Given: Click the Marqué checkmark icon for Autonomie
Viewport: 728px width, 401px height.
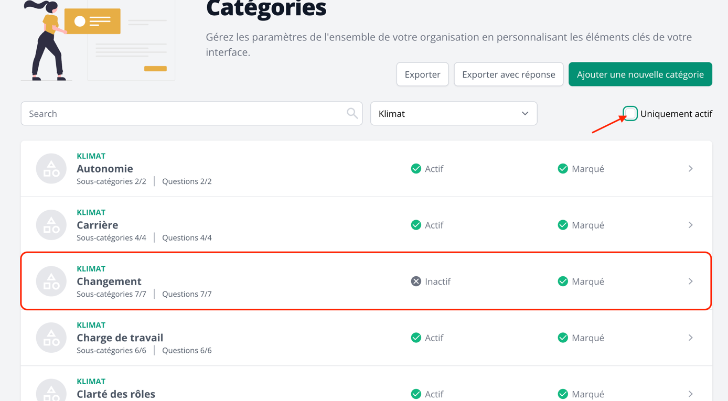Looking at the screenshot, I should pos(563,169).
